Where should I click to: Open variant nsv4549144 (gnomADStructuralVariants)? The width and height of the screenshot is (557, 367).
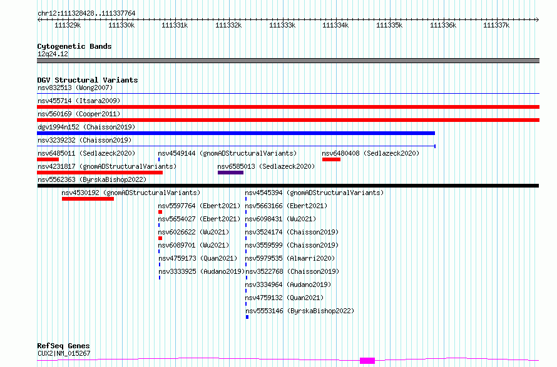(x=227, y=153)
